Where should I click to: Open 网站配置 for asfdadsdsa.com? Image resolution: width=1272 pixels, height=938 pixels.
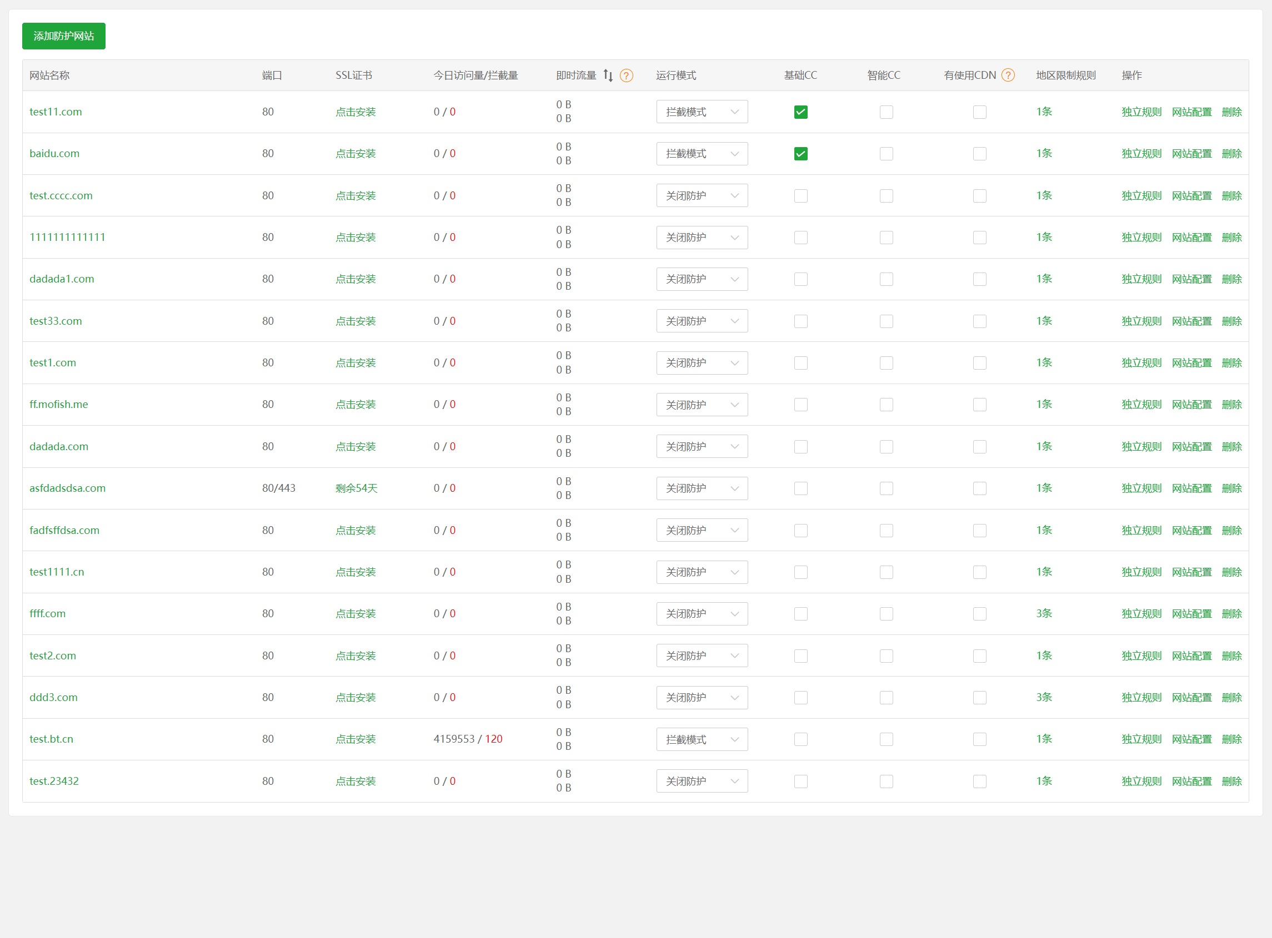pyautogui.click(x=1191, y=488)
